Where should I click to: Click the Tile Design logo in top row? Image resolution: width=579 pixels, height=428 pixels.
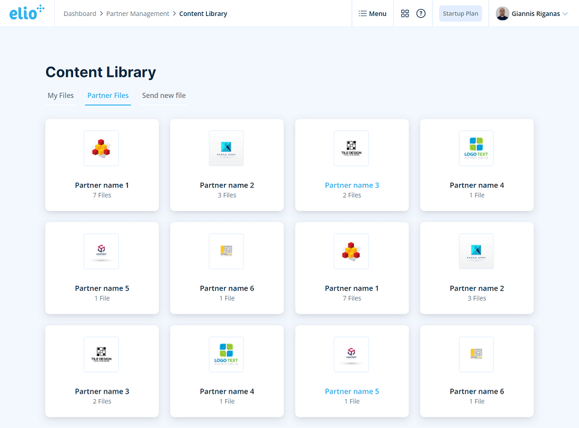point(351,148)
